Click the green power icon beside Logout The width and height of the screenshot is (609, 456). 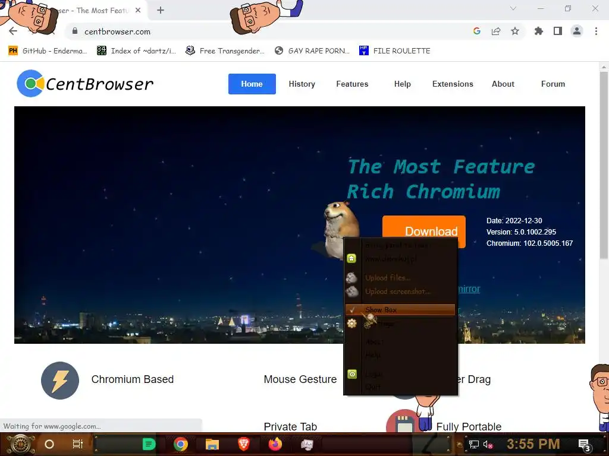tap(352, 374)
